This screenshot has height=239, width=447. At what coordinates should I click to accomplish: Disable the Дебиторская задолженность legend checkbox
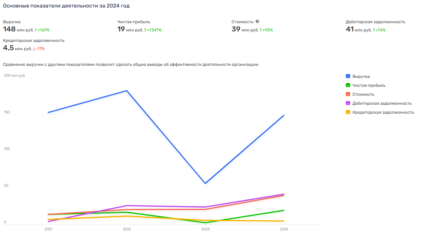(348, 103)
